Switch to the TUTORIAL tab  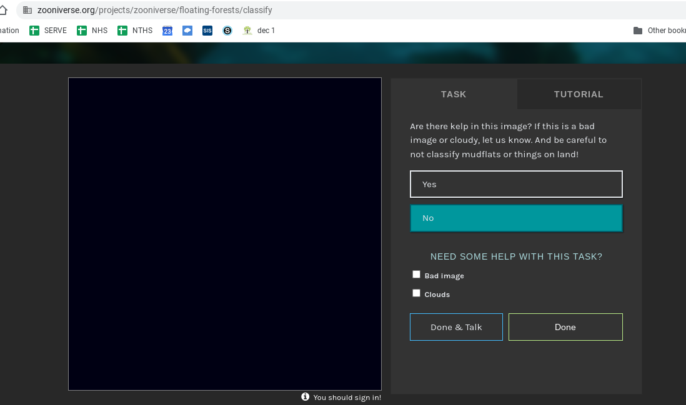click(x=579, y=94)
